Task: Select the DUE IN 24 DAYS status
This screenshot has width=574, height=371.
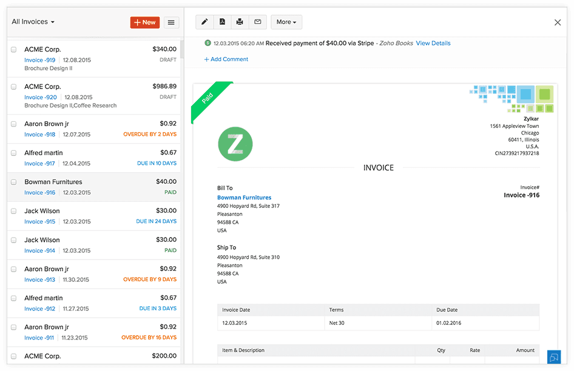Action: click(157, 221)
